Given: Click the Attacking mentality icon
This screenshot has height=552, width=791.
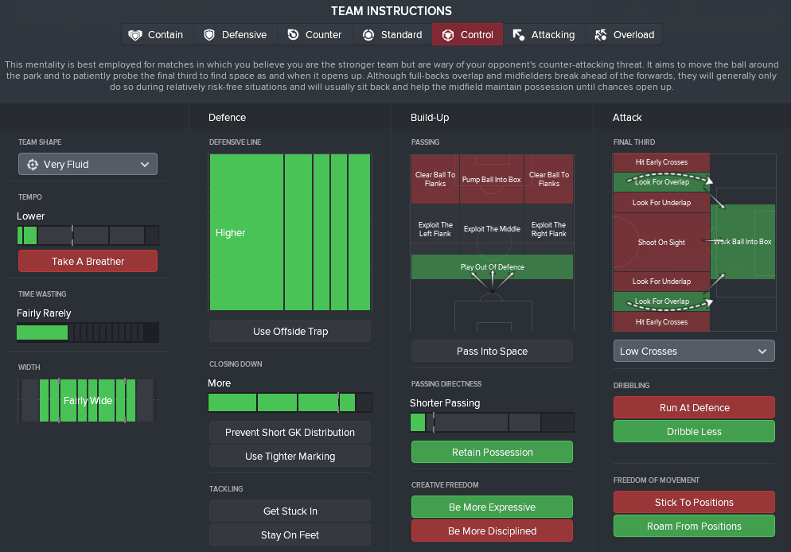Looking at the screenshot, I should (x=519, y=35).
